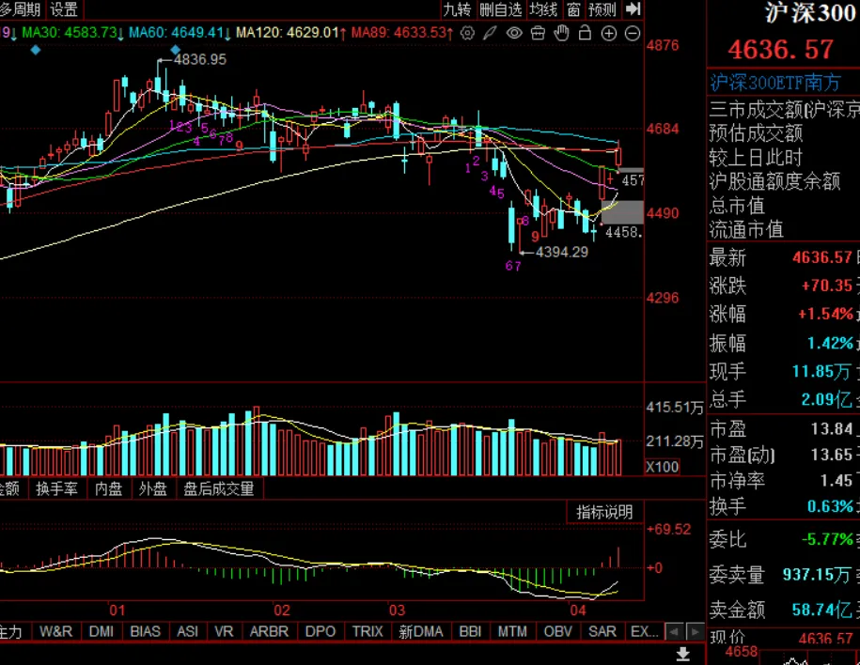This screenshot has height=665, width=860.
Task: Click the 沪股通额度余额 row
Action: click(774, 181)
